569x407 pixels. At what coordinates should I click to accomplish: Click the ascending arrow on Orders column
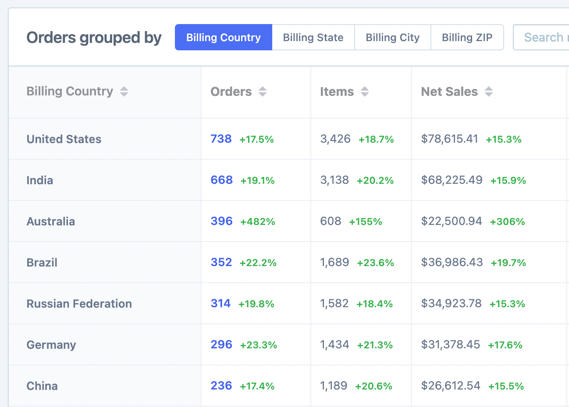(x=262, y=89)
